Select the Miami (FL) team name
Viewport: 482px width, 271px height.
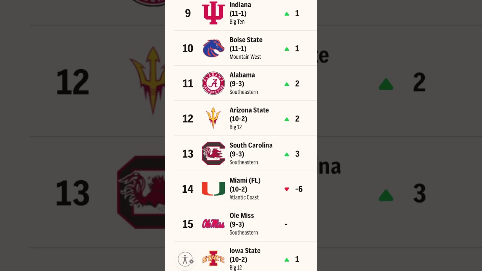tap(245, 180)
